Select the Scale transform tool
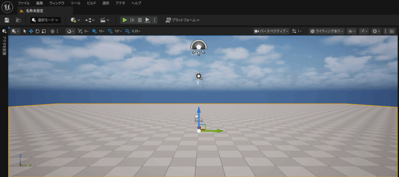The image size is (399, 177). pos(44,31)
